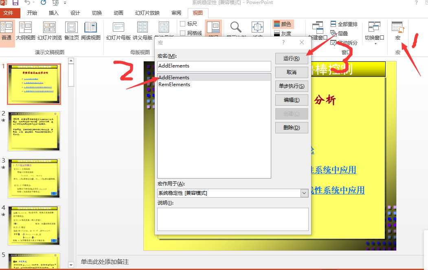
Task: Open the 幻灯片放映 tab
Action: (x=147, y=13)
